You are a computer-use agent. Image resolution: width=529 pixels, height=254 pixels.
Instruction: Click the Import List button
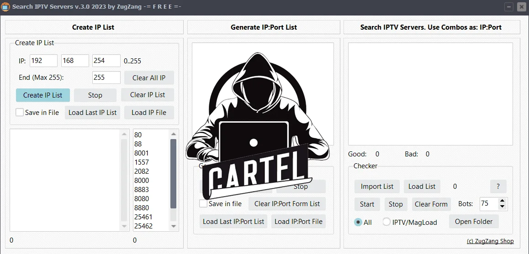coord(377,187)
